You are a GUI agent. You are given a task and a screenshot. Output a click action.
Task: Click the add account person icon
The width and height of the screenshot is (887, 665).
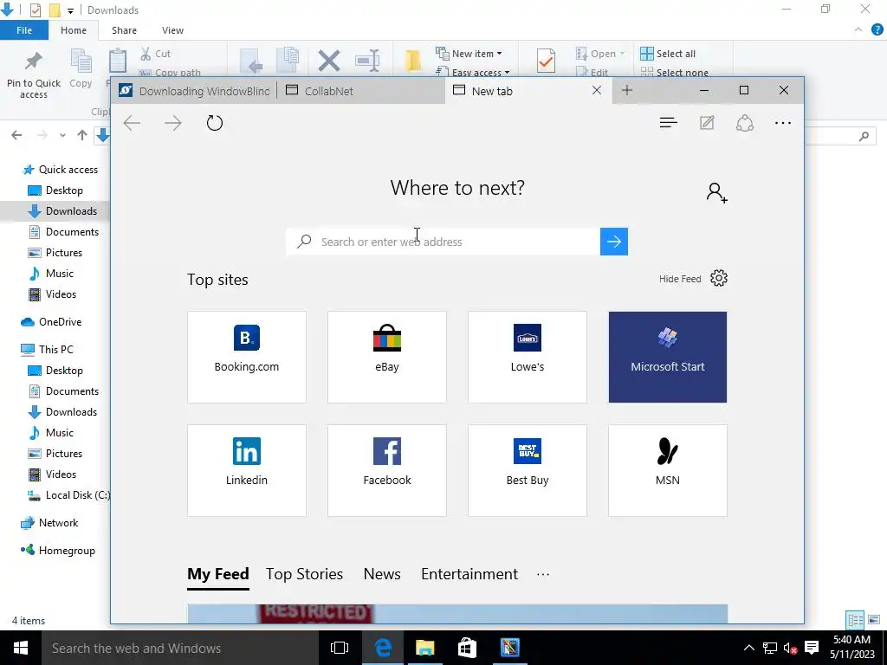coord(716,192)
